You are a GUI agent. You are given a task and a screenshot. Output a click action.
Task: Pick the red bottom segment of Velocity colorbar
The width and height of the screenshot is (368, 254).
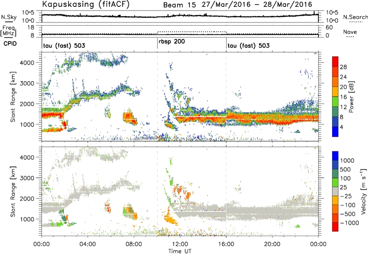click(x=335, y=227)
